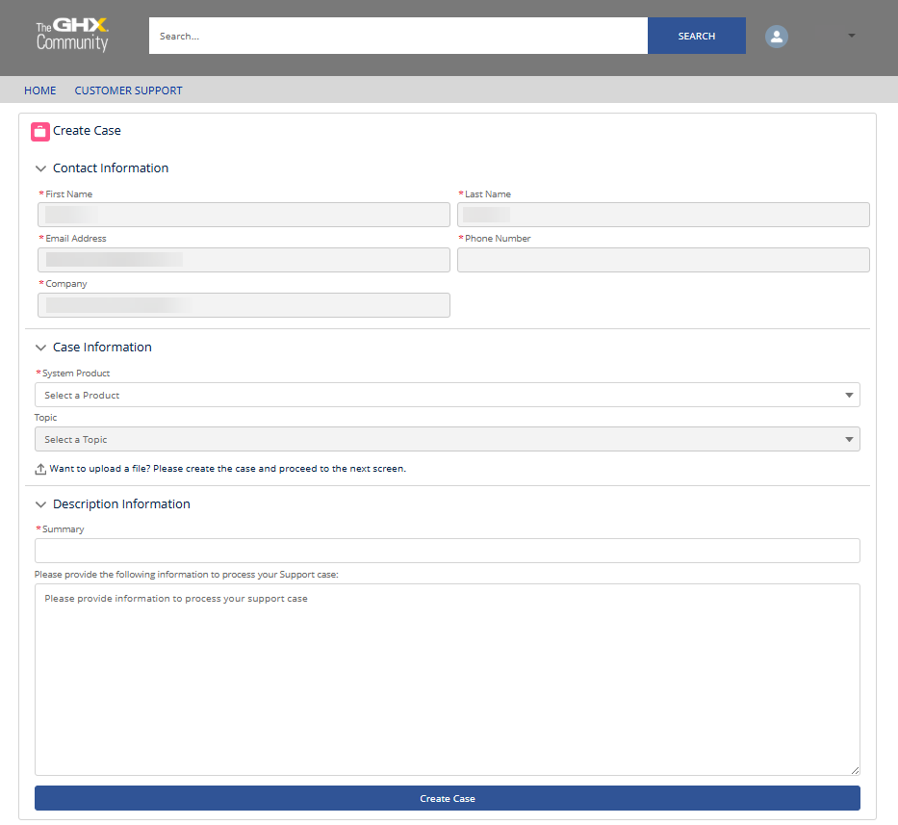Screen dimensions: 898x825
Task: Select the Phone Number field
Action: coord(663,260)
